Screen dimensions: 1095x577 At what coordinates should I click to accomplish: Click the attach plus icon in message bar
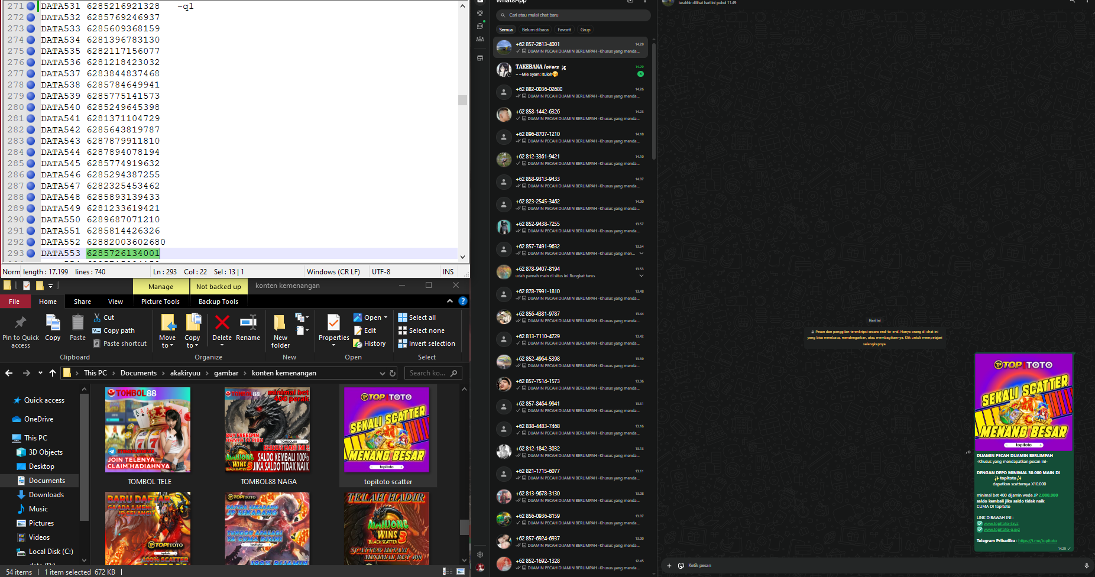point(669,566)
